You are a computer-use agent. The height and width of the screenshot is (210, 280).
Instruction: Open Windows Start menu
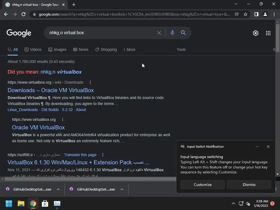pyautogui.click(x=9, y=203)
